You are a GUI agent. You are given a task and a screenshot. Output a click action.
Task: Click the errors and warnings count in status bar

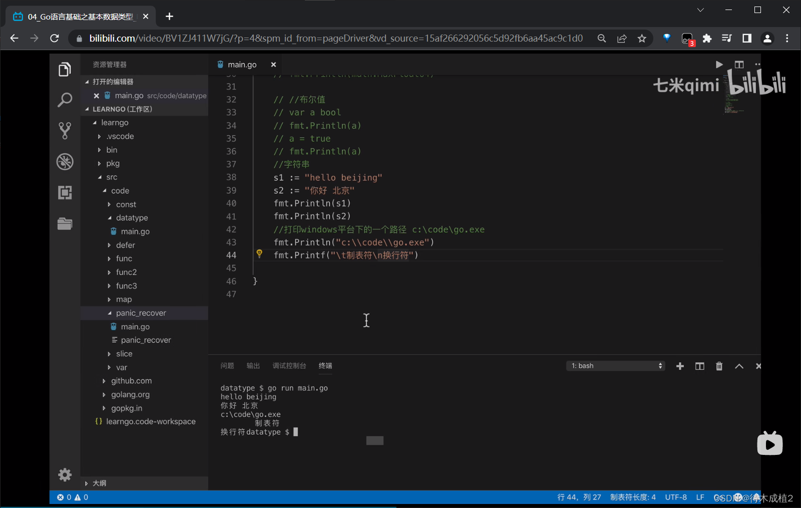click(73, 497)
